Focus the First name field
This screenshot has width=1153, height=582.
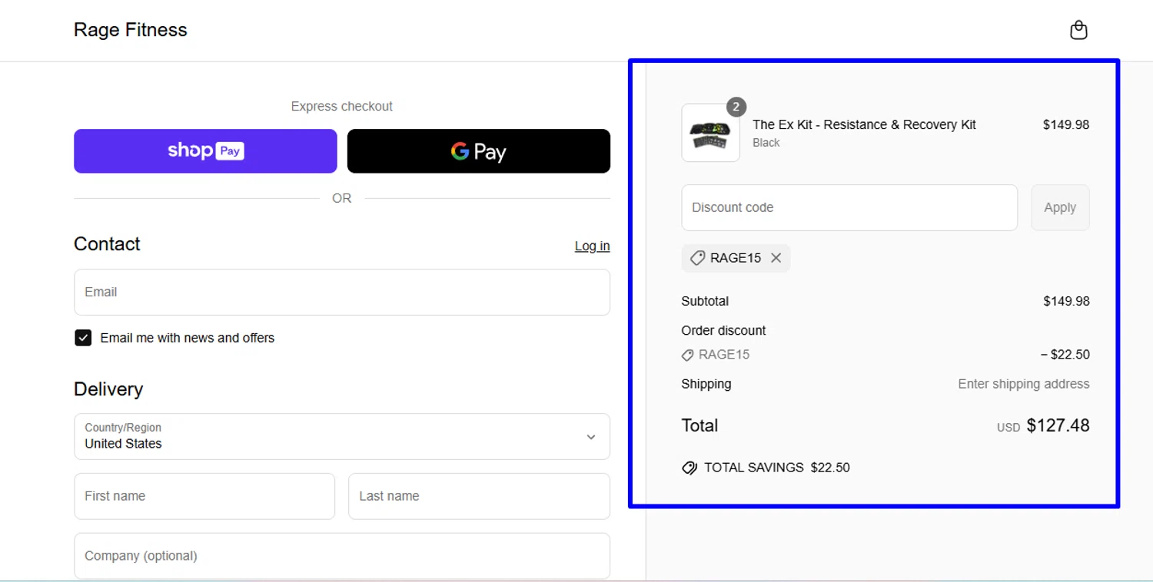204,496
